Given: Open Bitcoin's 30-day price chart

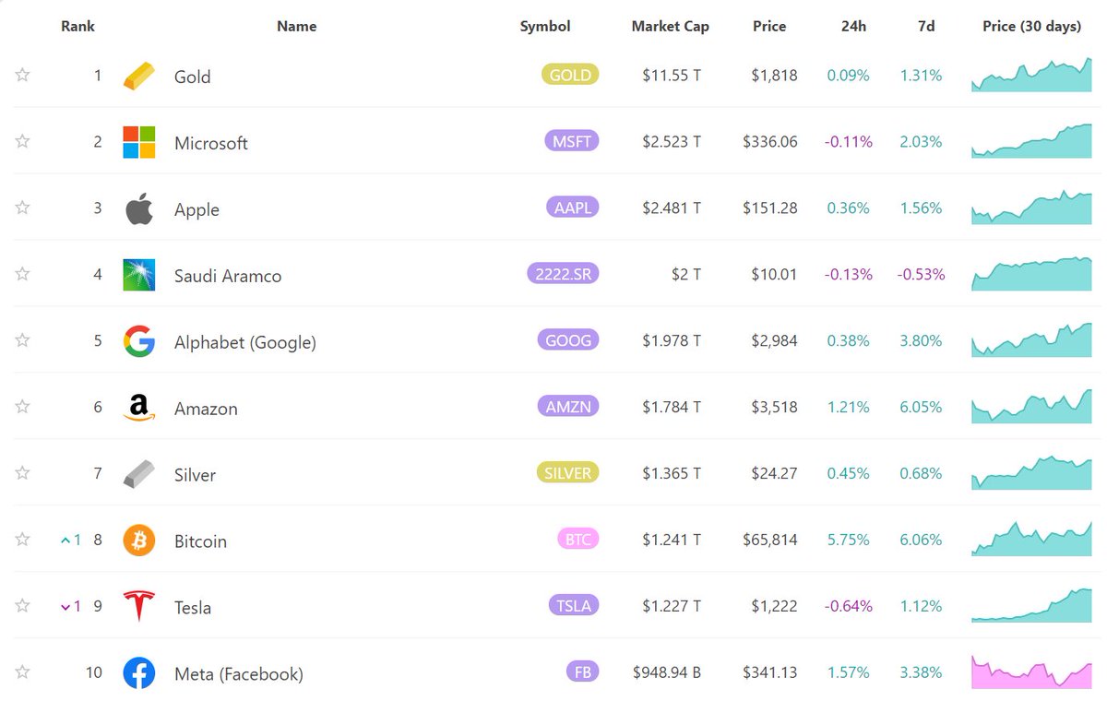Looking at the screenshot, I should click(1031, 540).
